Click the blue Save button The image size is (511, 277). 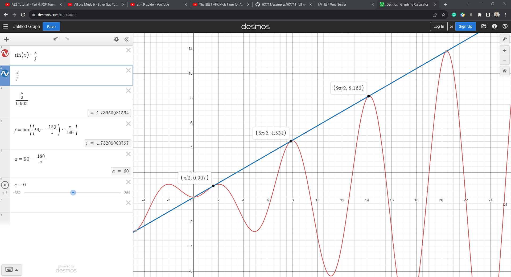[x=51, y=26]
